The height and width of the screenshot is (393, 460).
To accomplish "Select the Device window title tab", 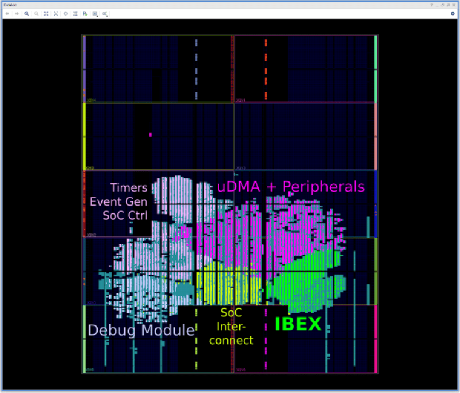I will click(x=10, y=4).
